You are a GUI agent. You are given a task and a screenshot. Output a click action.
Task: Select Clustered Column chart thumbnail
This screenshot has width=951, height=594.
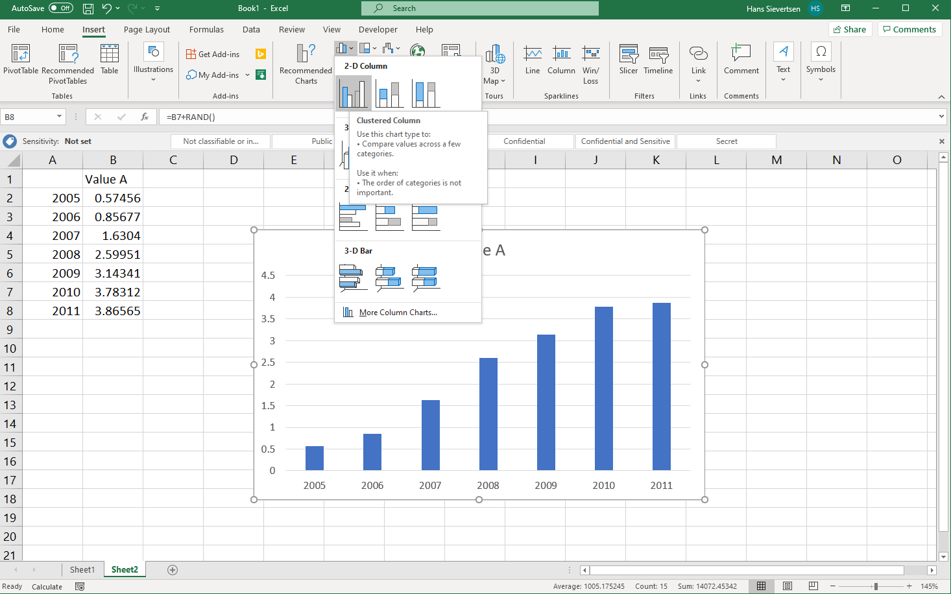(x=354, y=92)
